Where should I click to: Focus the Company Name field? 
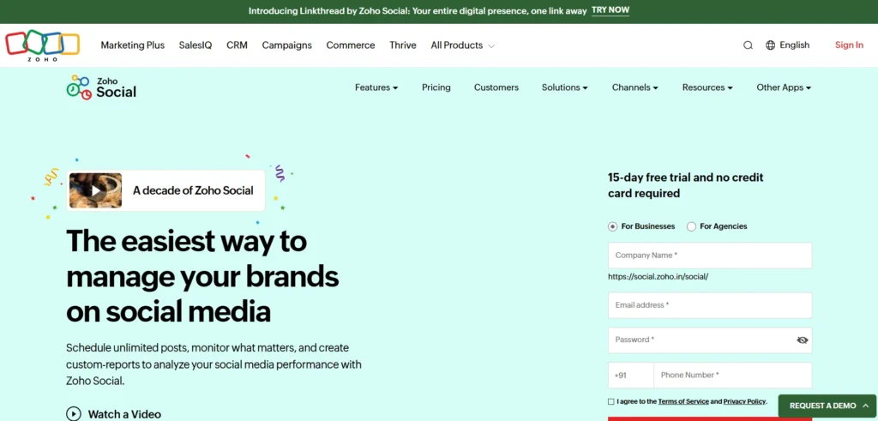[x=709, y=256]
